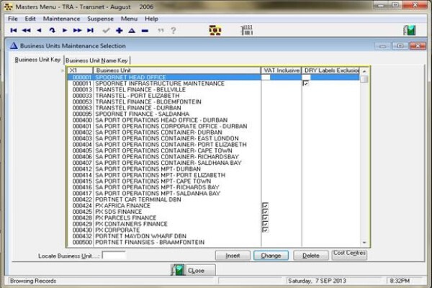Toggle VAT Inclusive for PX SDS FINANCE
This screenshot has height=288, width=432.
pyautogui.click(x=265, y=212)
